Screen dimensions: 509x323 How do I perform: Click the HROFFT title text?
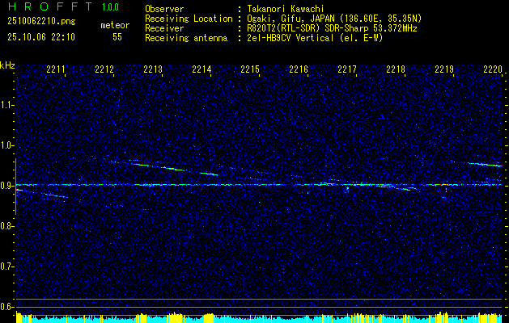[x=51, y=6]
